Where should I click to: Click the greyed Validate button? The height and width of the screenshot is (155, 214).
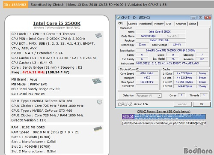[182, 104]
